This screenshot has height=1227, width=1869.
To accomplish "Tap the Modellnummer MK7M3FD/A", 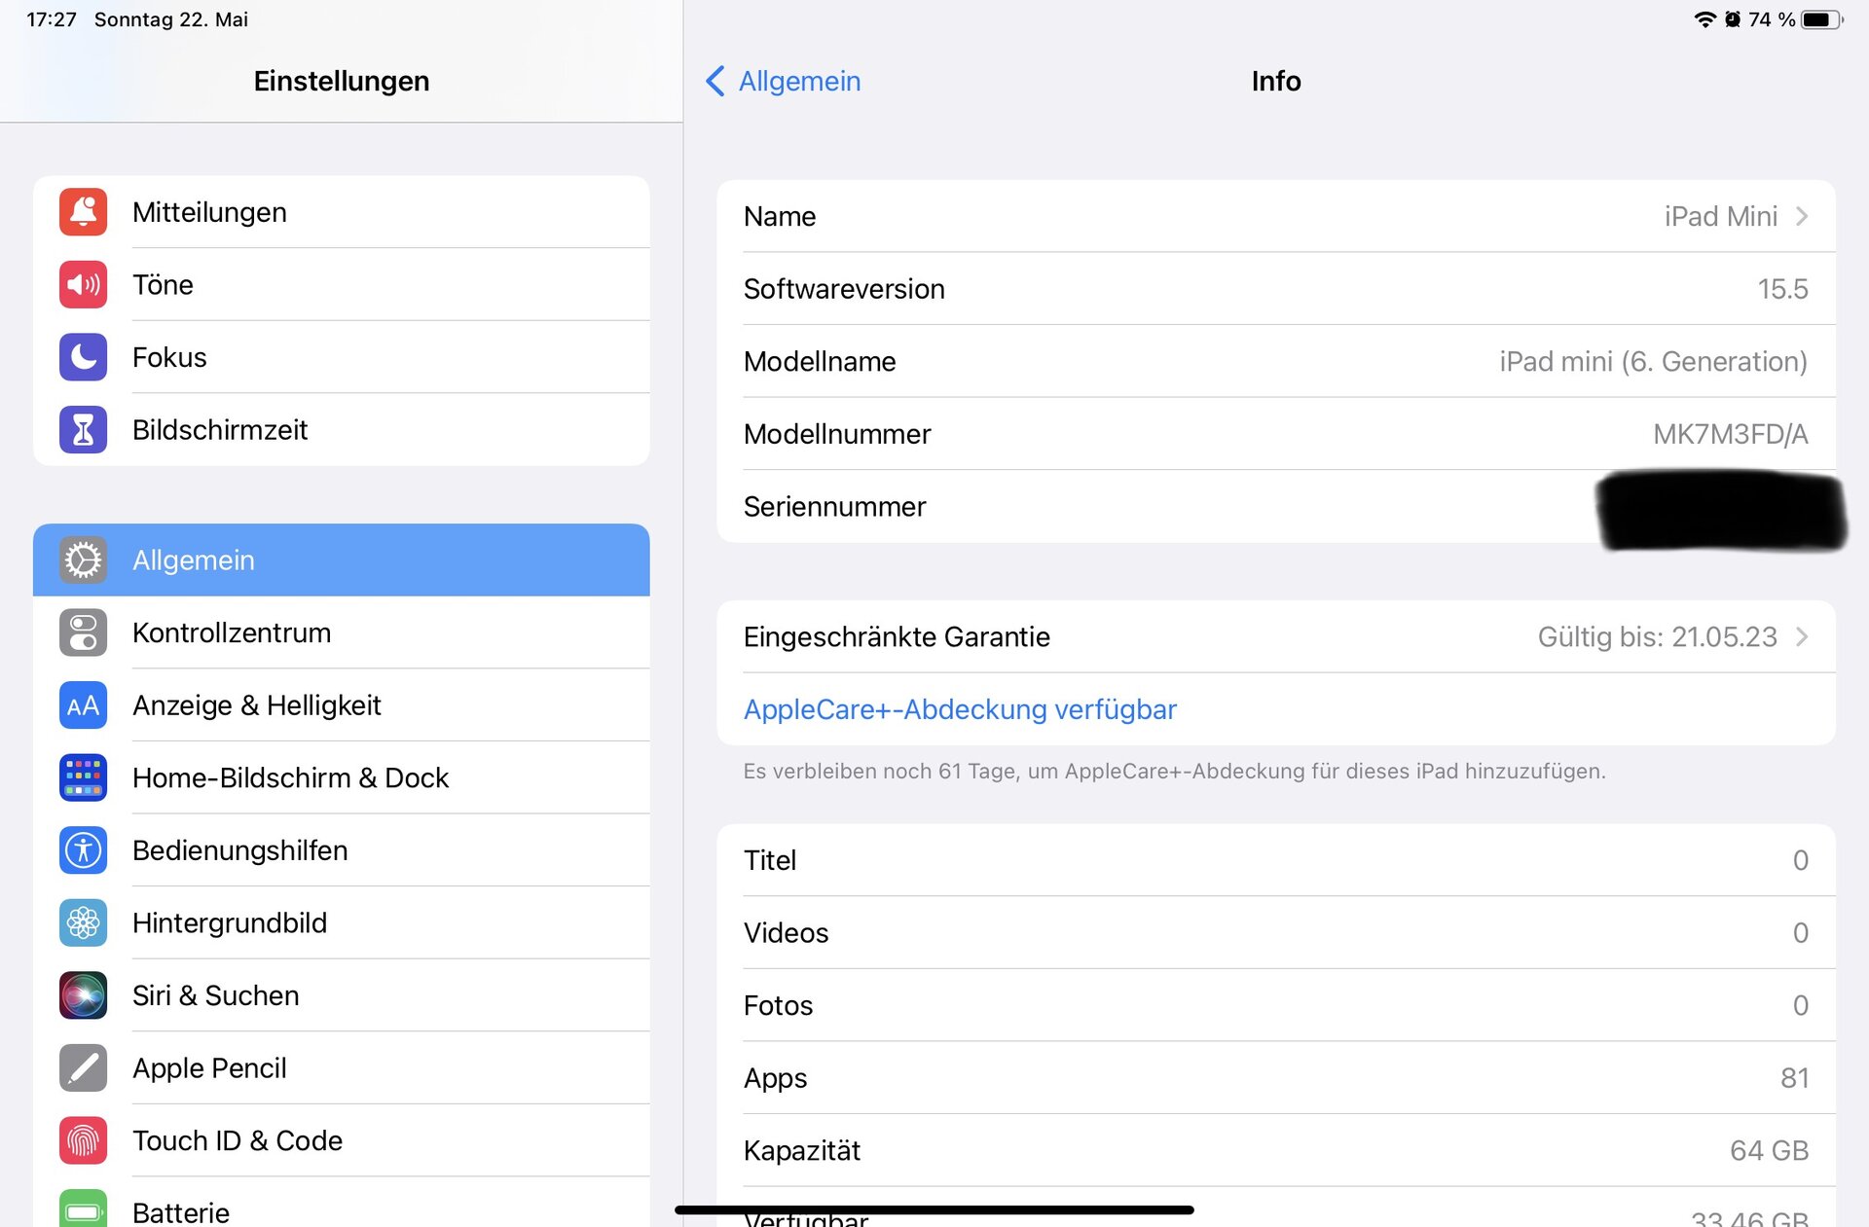I will pos(1730,434).
